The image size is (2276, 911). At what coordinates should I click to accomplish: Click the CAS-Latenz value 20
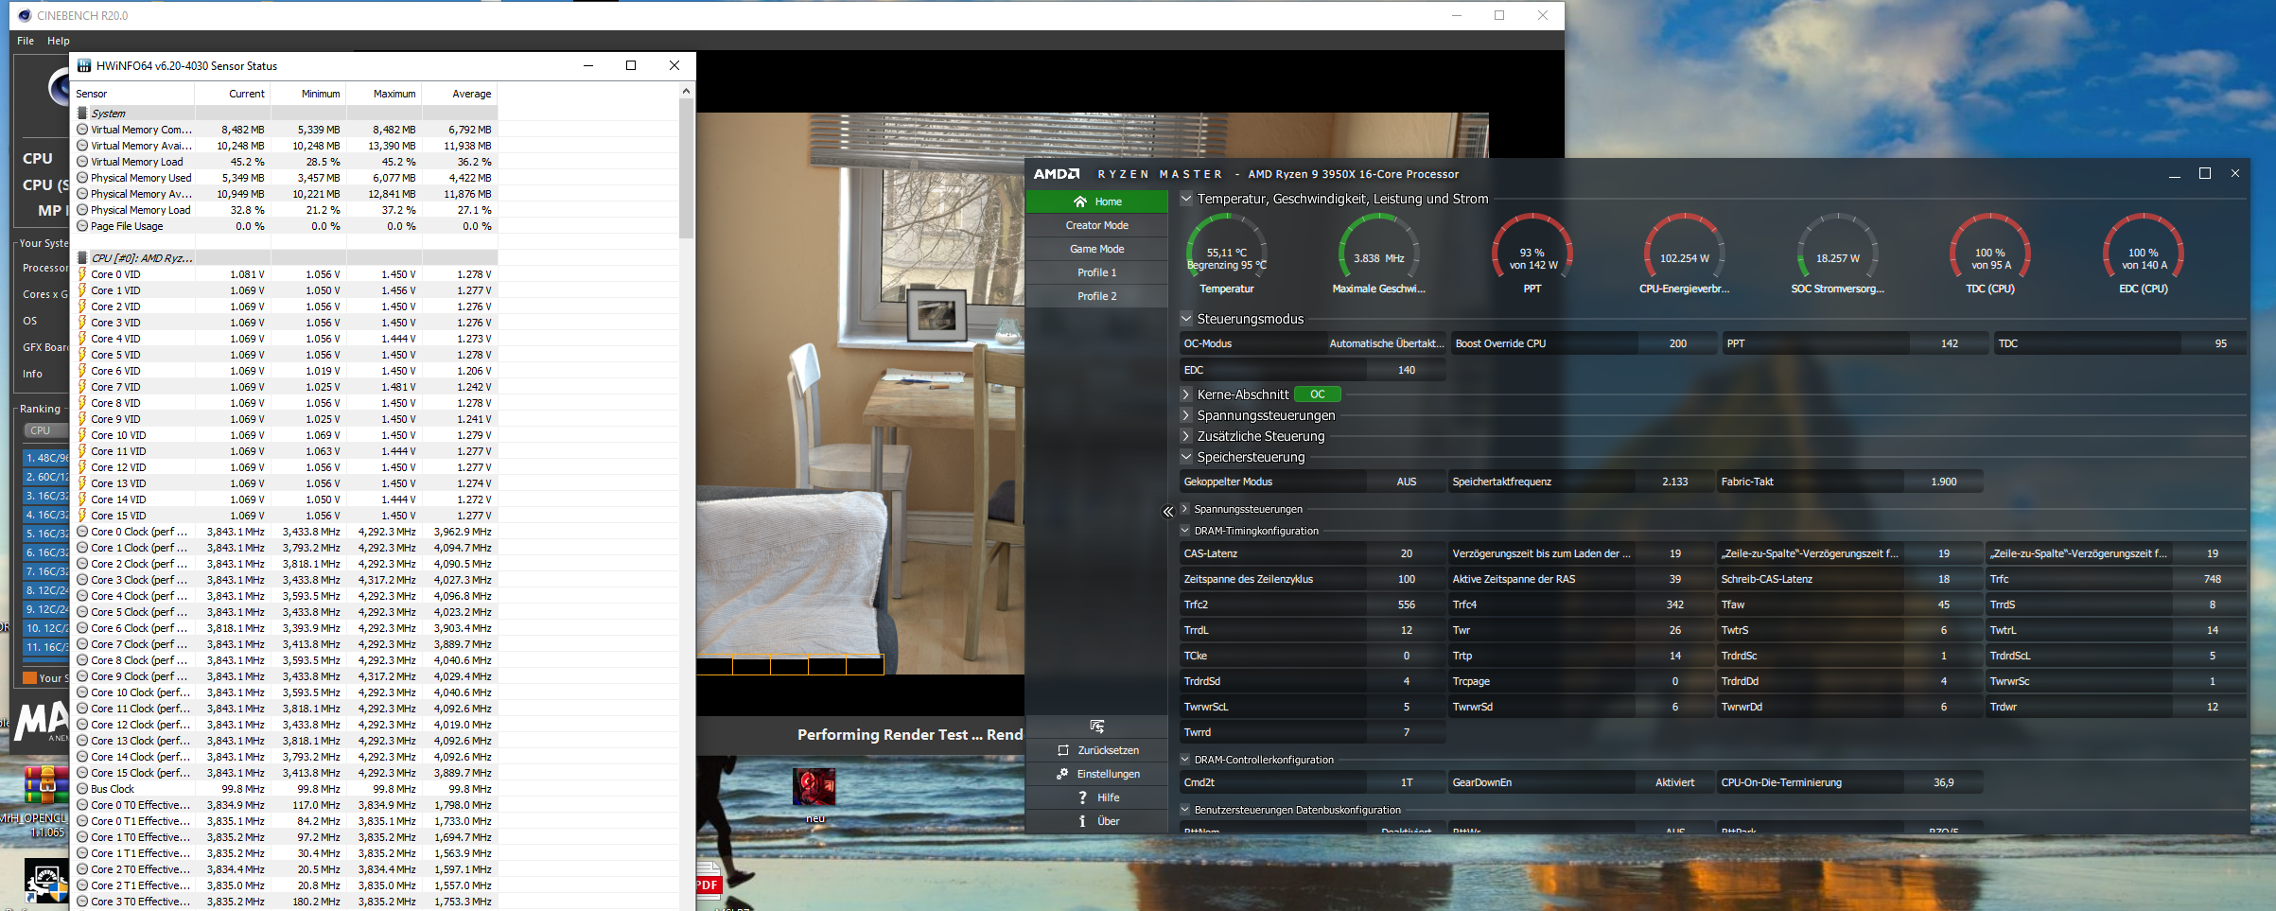1407,553
